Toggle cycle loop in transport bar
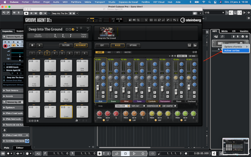 [x=117, y=154]
